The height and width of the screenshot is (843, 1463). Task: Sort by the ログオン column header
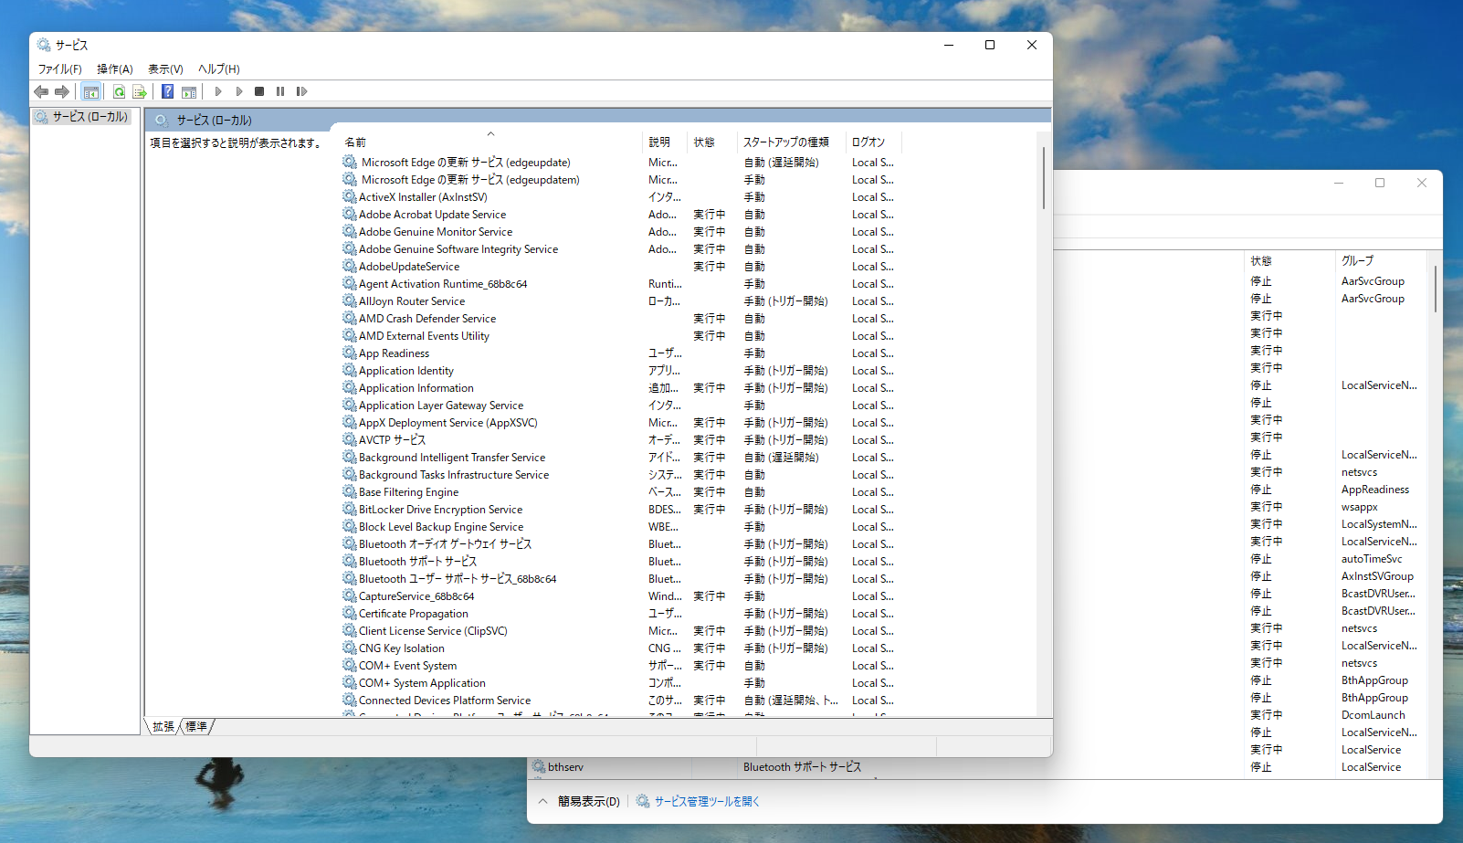[874, 142]
